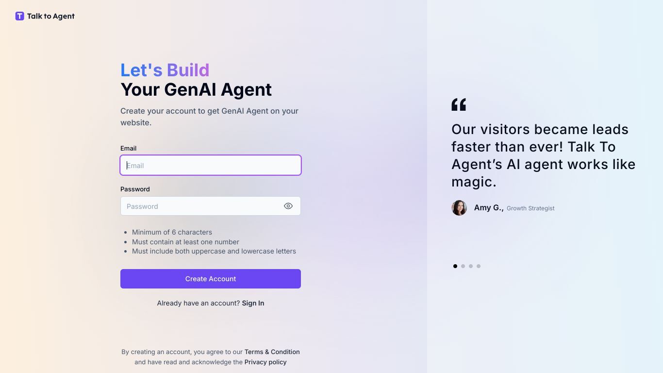Open the Terms & Condition link
Screen dimensions: 663x373
[x=272, y=352]
